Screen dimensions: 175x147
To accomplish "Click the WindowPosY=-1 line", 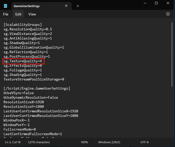I will (x=17, y=125).
